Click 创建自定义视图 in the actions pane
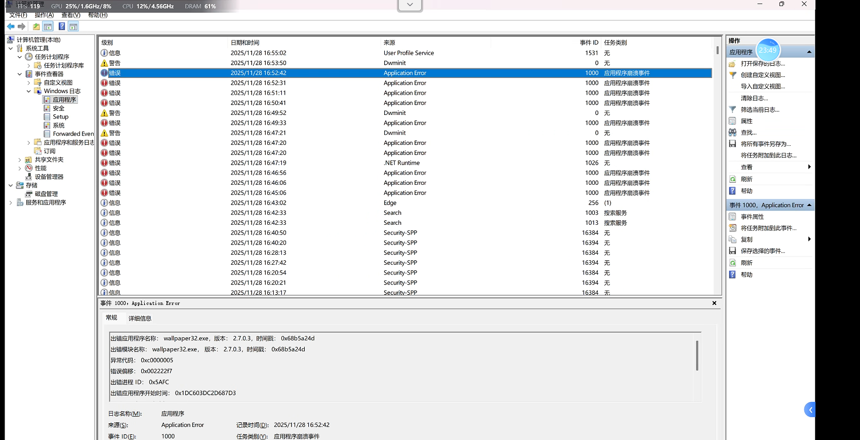Screen dimensions: 860x440 click(x=762, y=75)
